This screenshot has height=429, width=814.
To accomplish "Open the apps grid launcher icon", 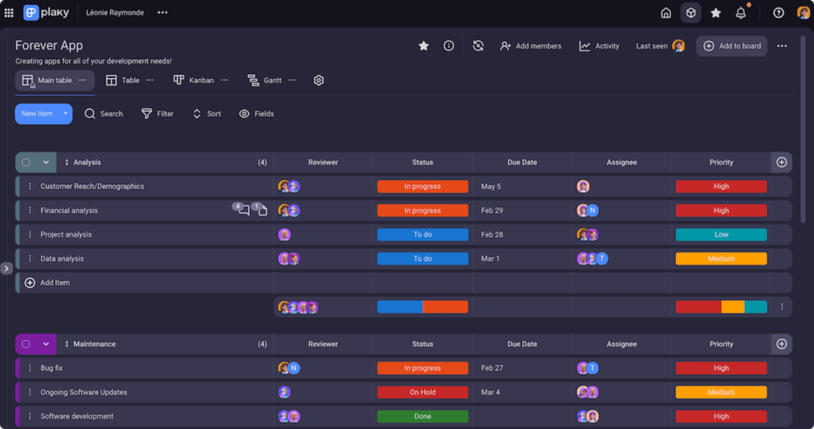I will (x=9, y=13).
